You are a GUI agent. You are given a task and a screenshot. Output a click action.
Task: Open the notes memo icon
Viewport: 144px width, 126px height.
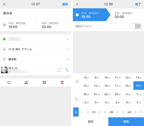point(44,82)
